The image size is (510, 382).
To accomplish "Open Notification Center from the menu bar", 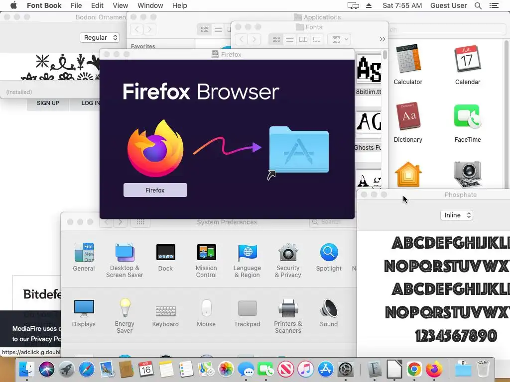I will pos(494,5).
